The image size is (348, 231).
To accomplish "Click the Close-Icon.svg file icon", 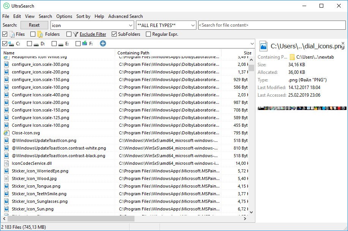I will pyautogui.click(x=6, y=133).
